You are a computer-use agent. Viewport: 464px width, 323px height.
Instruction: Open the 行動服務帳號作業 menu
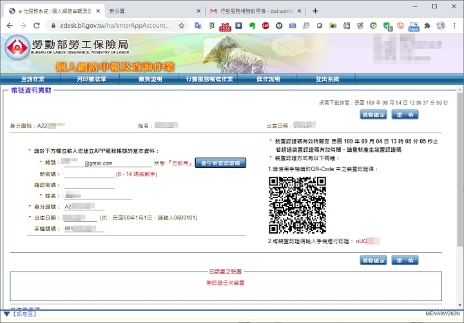(209, 79)
